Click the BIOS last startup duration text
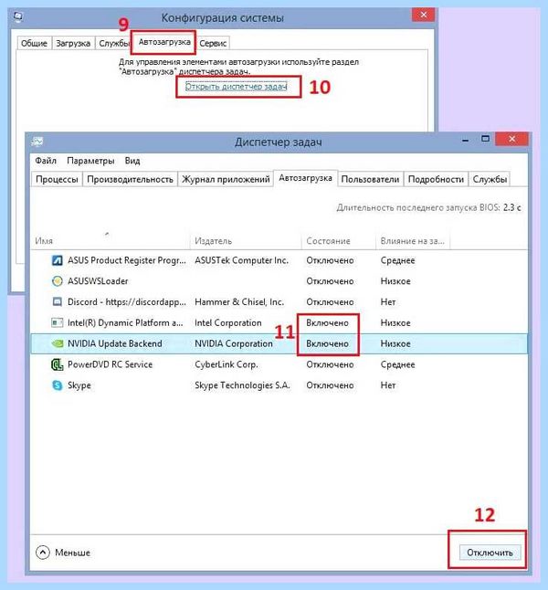 point(428,207)
